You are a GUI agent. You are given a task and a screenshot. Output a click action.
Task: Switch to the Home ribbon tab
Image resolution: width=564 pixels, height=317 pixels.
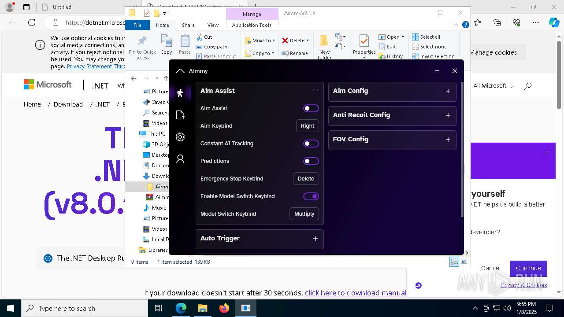point(162,25)
